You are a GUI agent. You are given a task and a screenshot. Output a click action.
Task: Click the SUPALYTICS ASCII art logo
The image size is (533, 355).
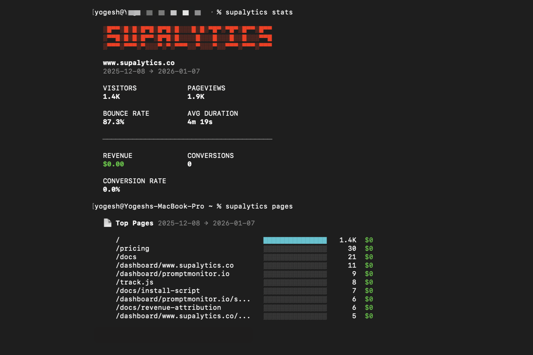(x=187, y=37)
